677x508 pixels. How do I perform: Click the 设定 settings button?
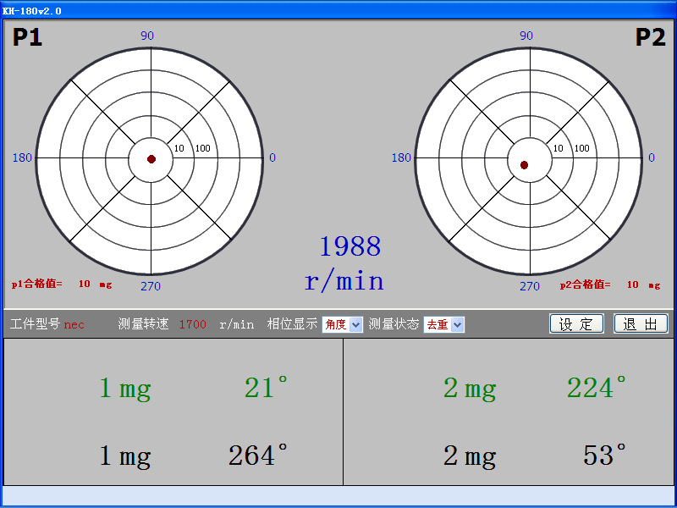point(576,323)
